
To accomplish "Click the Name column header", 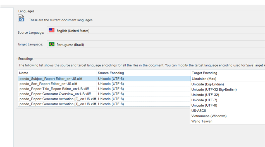I will coord(57,73).
